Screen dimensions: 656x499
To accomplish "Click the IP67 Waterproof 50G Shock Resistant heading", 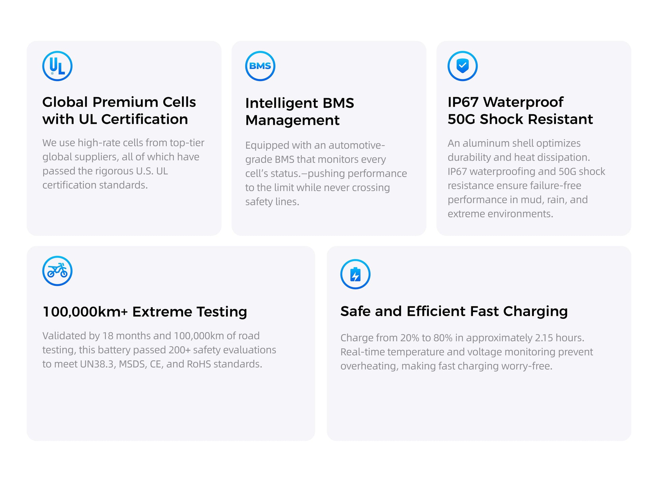I will point(520,111).
